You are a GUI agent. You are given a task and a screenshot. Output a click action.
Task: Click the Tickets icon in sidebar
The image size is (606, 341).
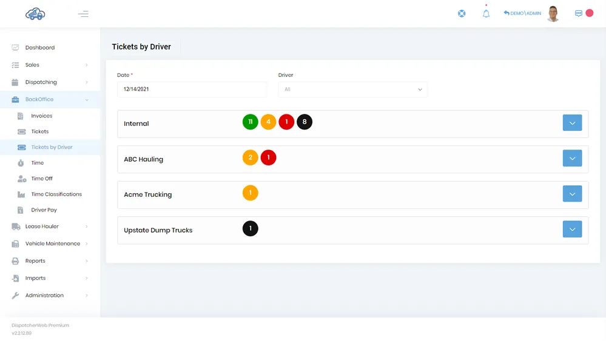(x=22, y=131)
